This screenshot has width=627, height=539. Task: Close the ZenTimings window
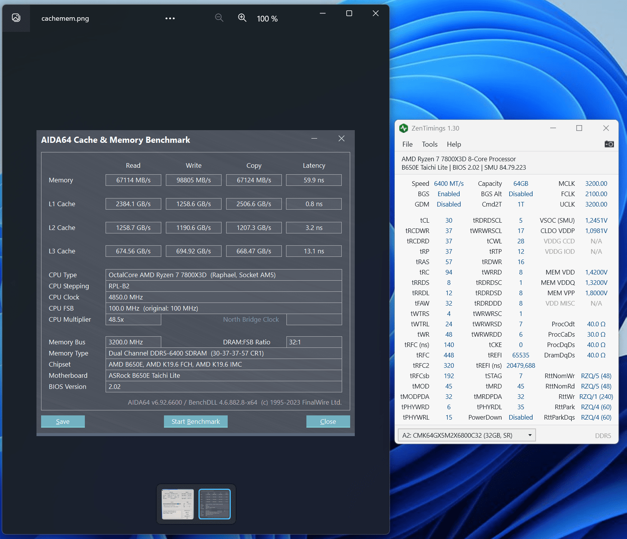coord(606,128)
